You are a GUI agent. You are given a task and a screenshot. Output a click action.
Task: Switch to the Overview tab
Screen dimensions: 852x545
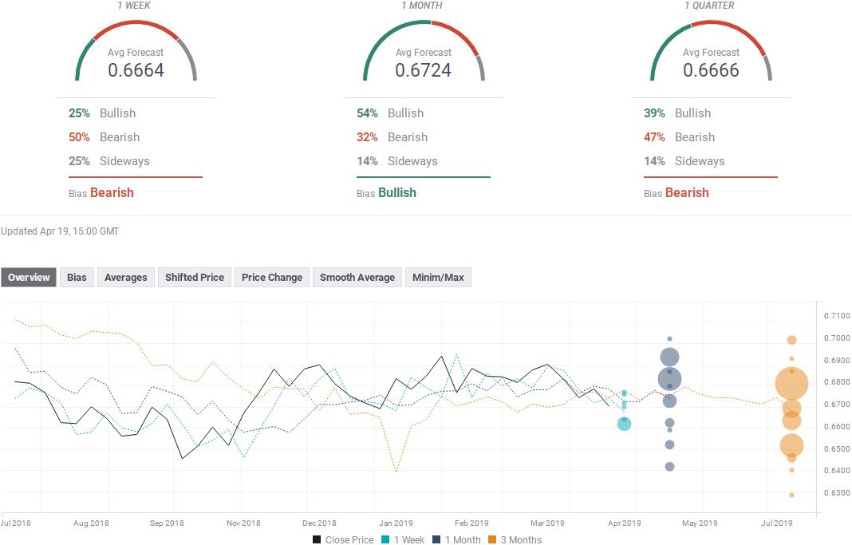29,278
